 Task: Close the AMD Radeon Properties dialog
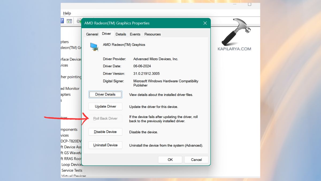coord(205,23)
